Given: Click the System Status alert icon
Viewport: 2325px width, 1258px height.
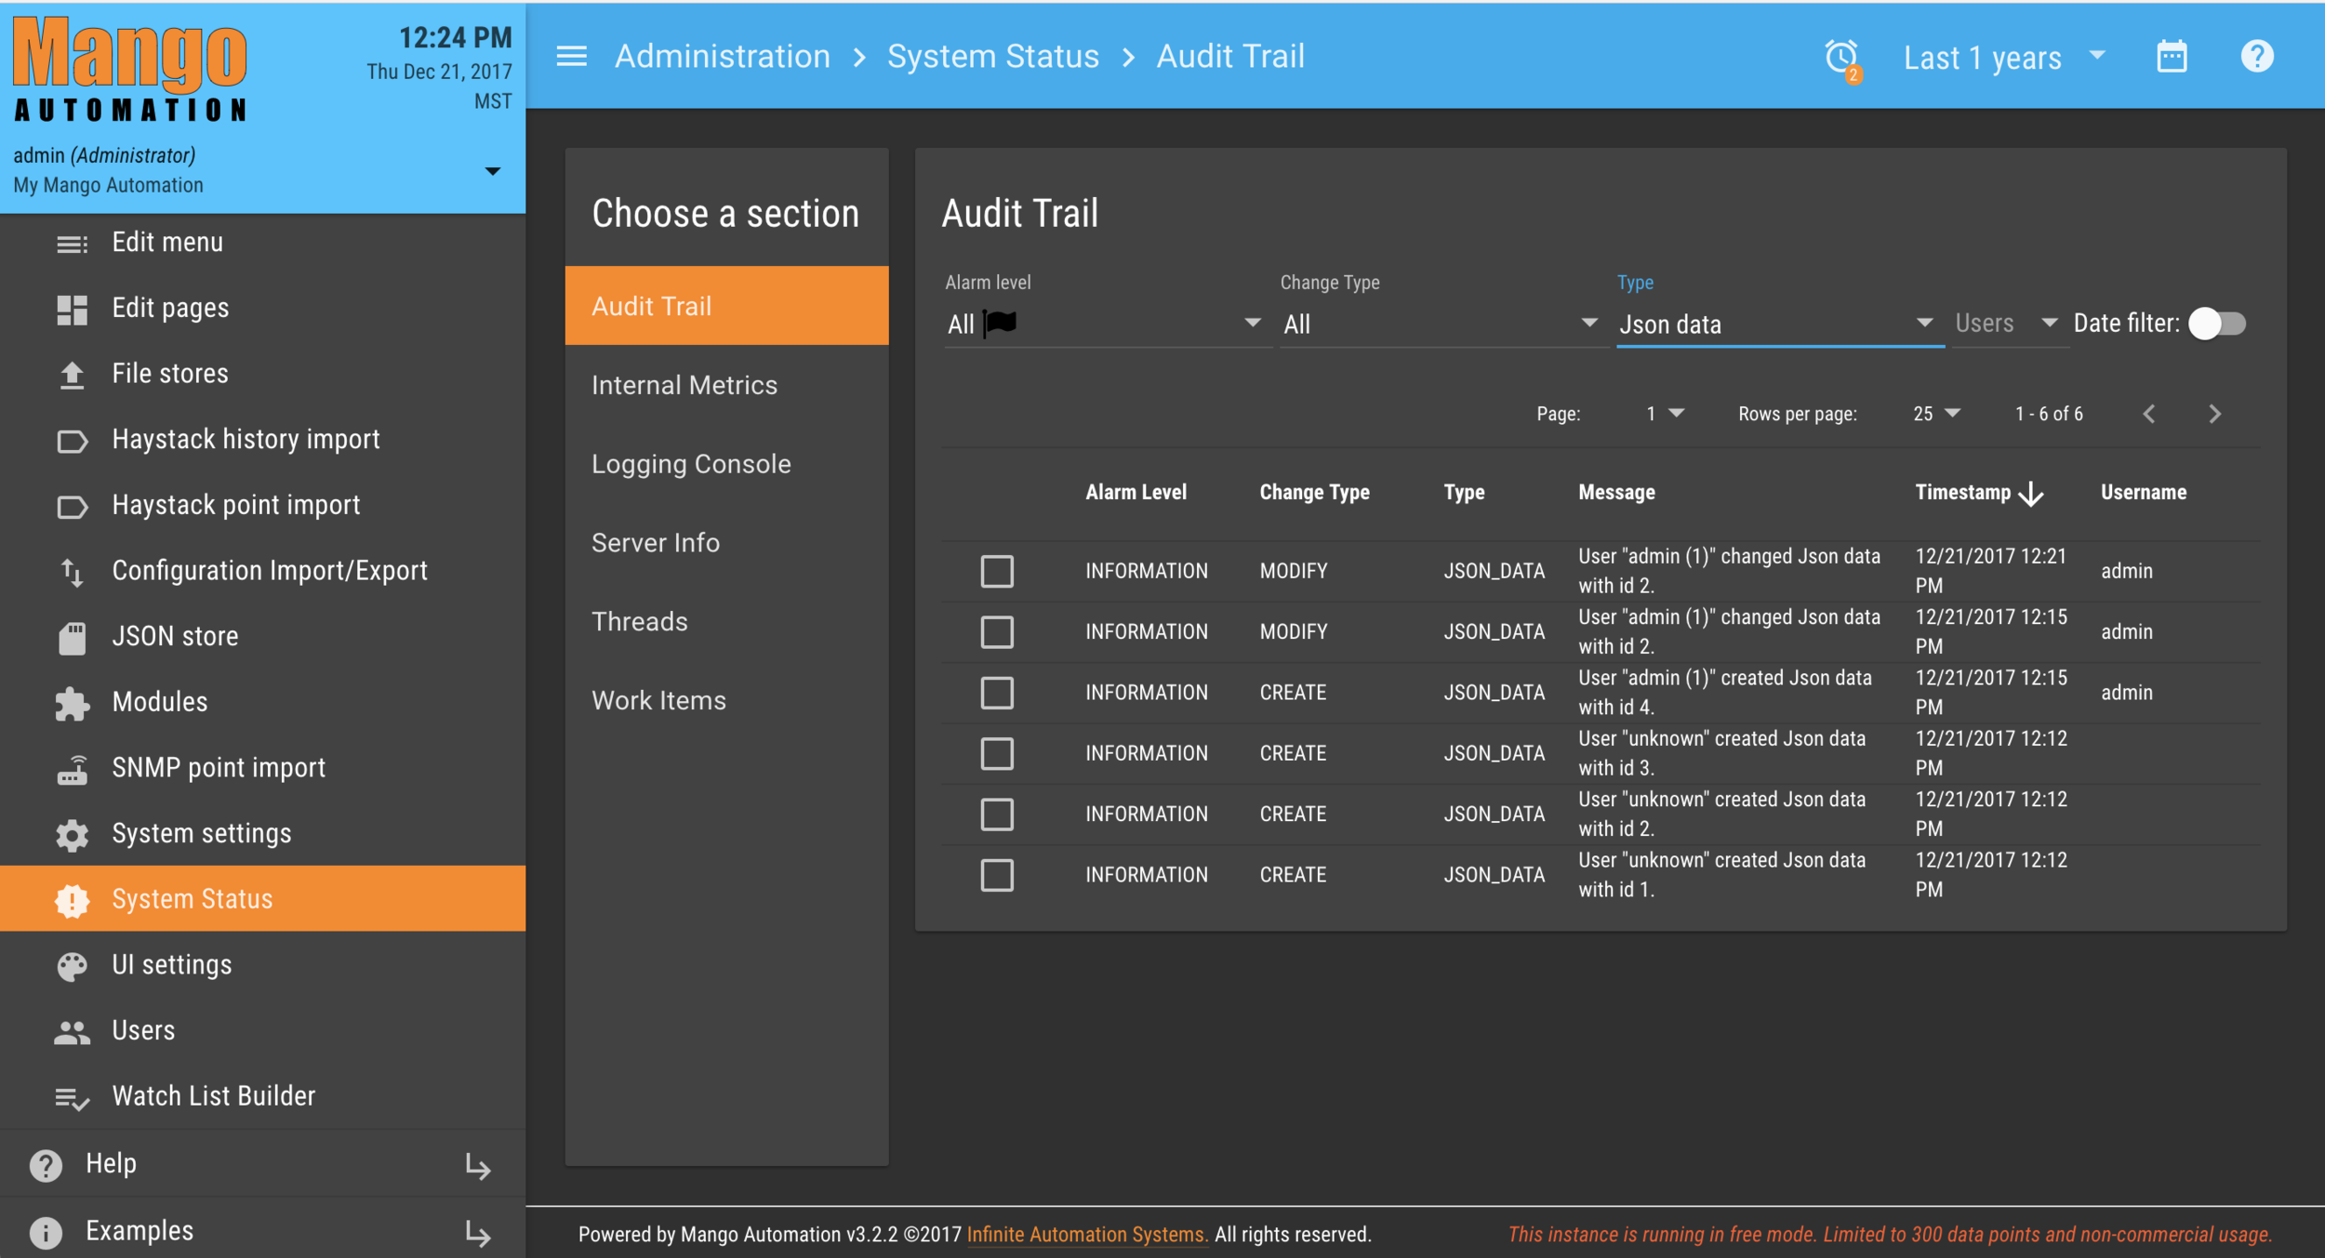Looking at the screenshot, I should point(72,900).
